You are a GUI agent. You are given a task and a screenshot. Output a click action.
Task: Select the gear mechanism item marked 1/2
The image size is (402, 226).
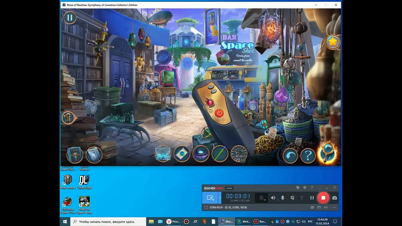[x=239, y=154]
